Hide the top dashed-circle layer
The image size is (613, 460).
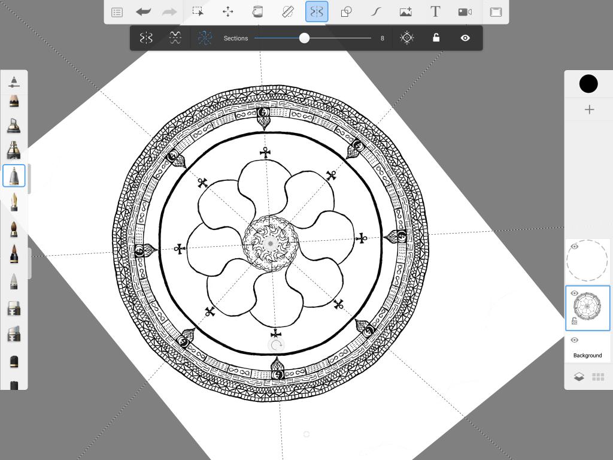coord(574,246)
